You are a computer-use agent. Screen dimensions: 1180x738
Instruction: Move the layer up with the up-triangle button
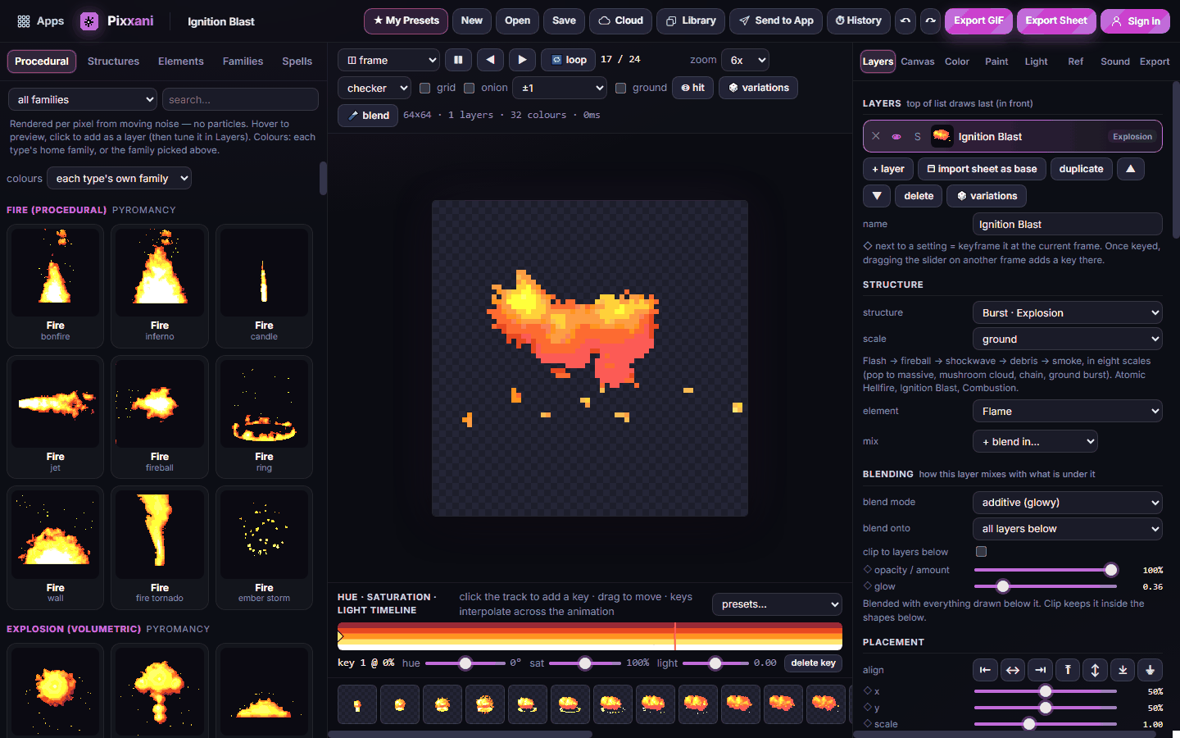click(x=1131, y=169)
